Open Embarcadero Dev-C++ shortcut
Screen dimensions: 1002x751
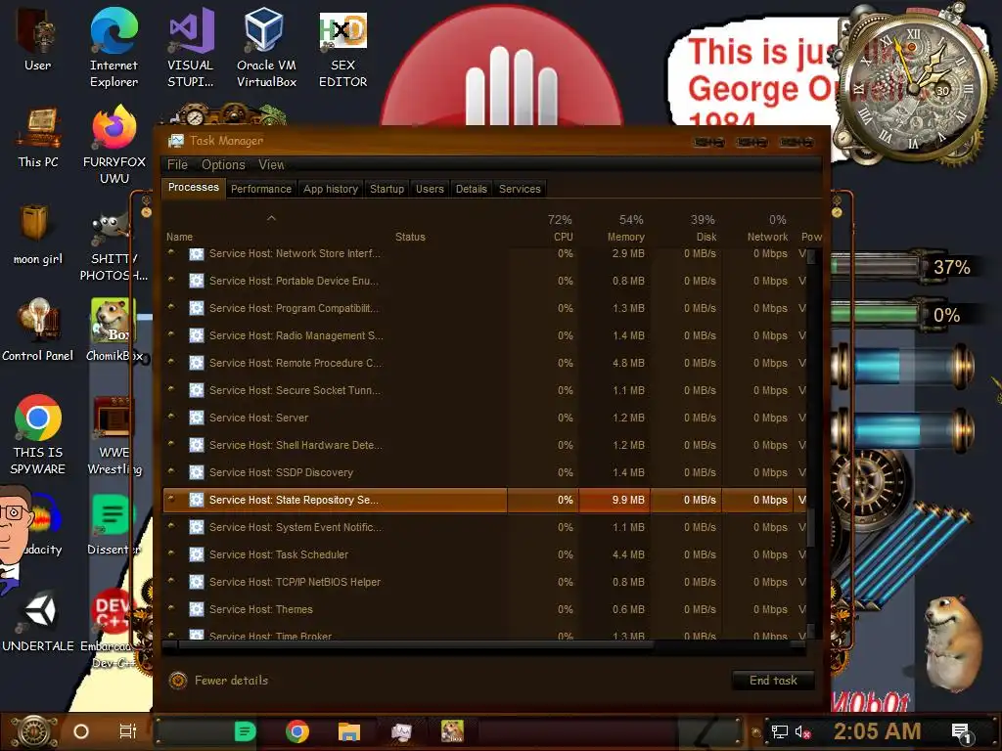point(114,629)
